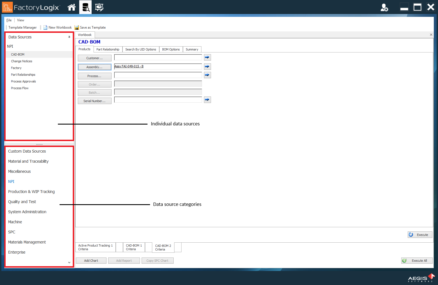The width and height of the screenshot is (438, 285).
Task: Collapse the panel splitter between data source lists
Action: [x=39, y=144]
